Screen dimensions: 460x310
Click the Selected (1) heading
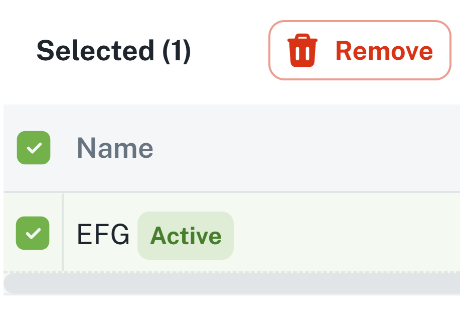coord(114,51)
